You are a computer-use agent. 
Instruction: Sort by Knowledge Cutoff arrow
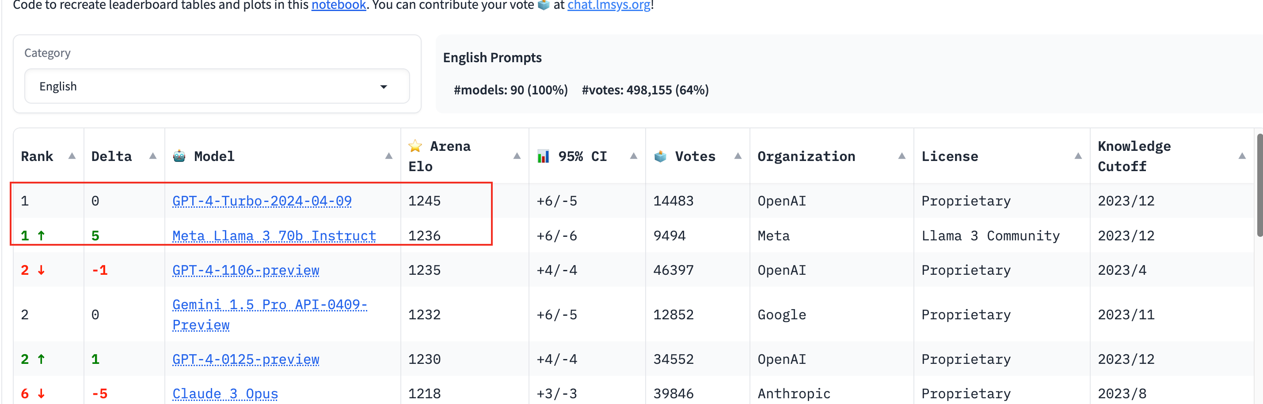[x=1242, y=156]
